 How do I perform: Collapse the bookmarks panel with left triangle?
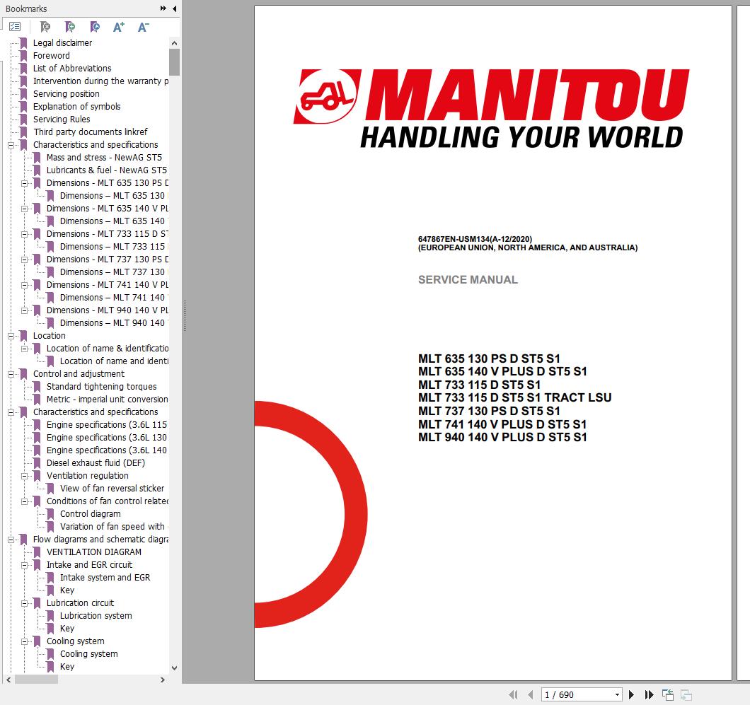[175, 8]
